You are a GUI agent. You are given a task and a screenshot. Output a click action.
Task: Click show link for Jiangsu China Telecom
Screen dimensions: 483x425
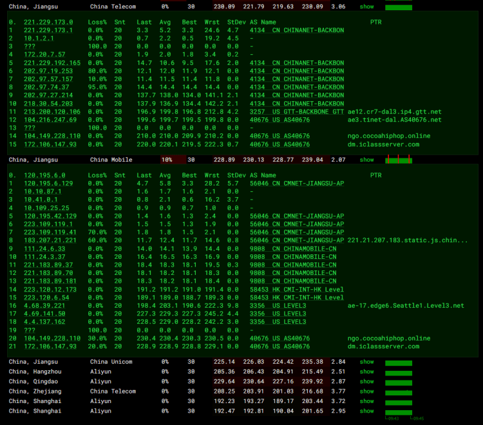coord(366,6)
